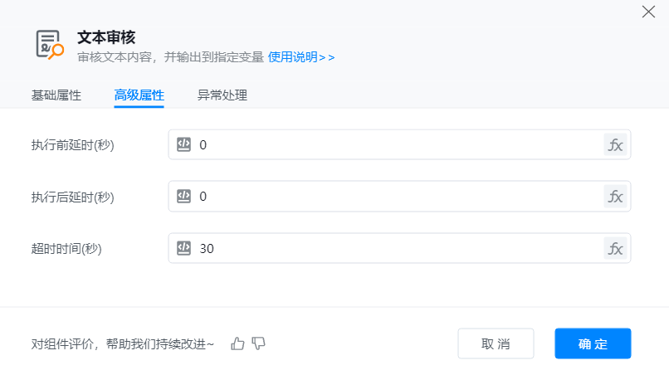Click the 文本审核 dialog title
This screenshot has height=375, width=669.
(x=106, y=37)
